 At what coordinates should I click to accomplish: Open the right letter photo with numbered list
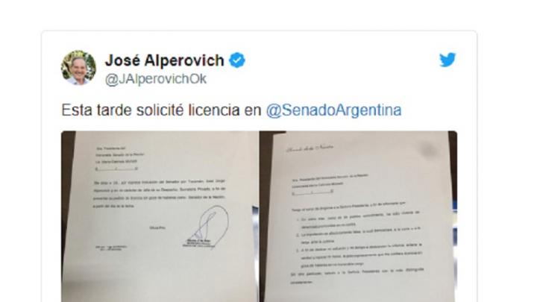pos(358,216)
